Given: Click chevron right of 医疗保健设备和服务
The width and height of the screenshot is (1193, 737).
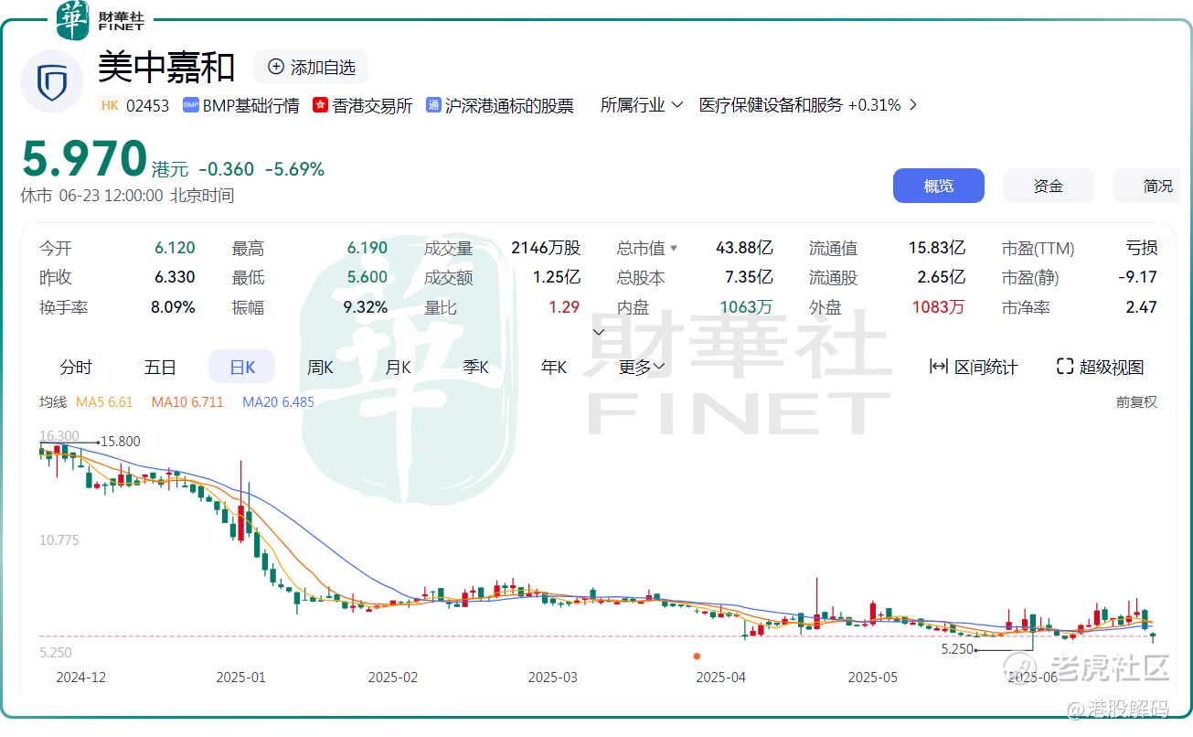Looking at the screenshot, I should (911, 105).
